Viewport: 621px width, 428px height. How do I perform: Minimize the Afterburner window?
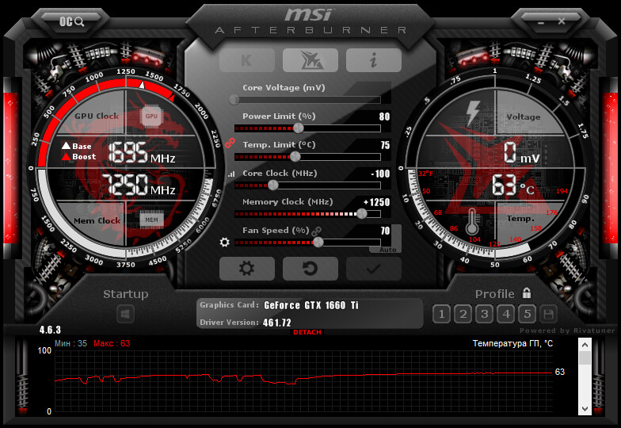[x=541, y=22]
